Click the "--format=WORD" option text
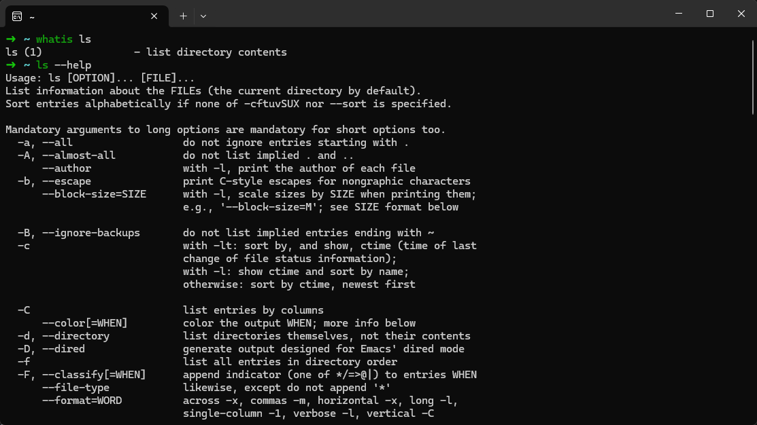Screen dimensions: 757x425 click(82, 401)
